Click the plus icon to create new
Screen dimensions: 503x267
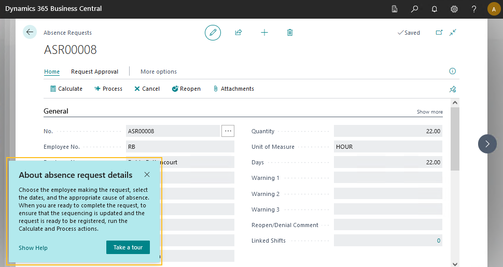264,32
